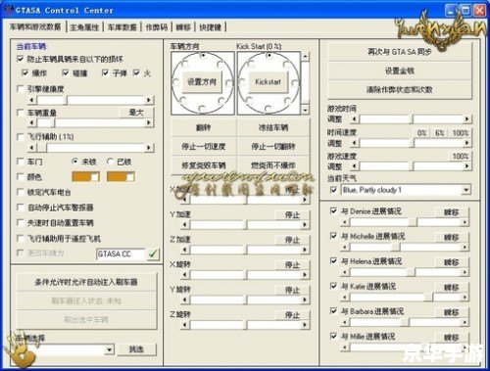This screenshot has height=371, width=490.
Task: Click right arrow of Y旋转 slider
Action: point(305,300)
